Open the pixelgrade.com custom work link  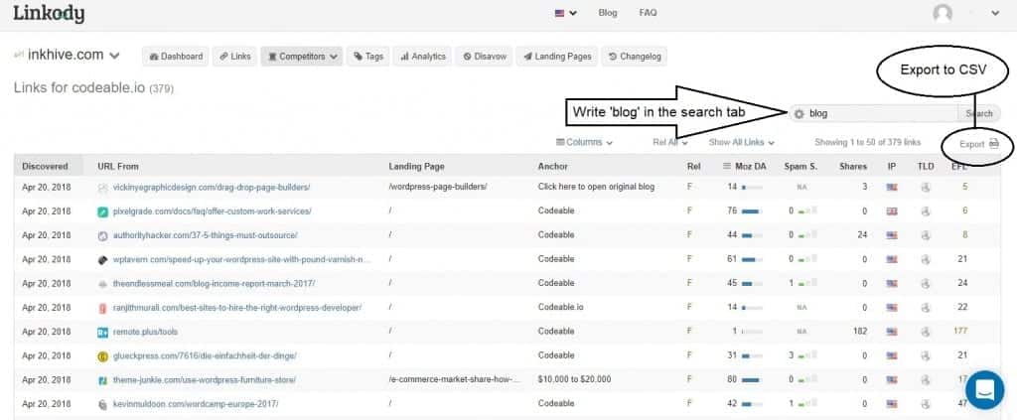click(x=213, y=210)
